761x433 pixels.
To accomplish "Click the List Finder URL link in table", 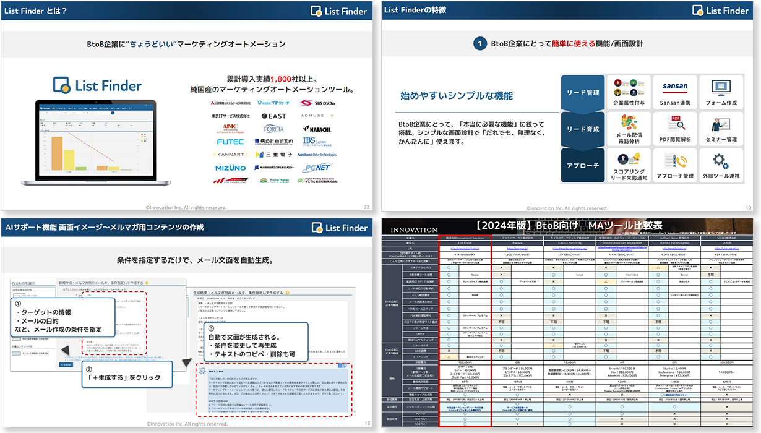I will (465, 247).
